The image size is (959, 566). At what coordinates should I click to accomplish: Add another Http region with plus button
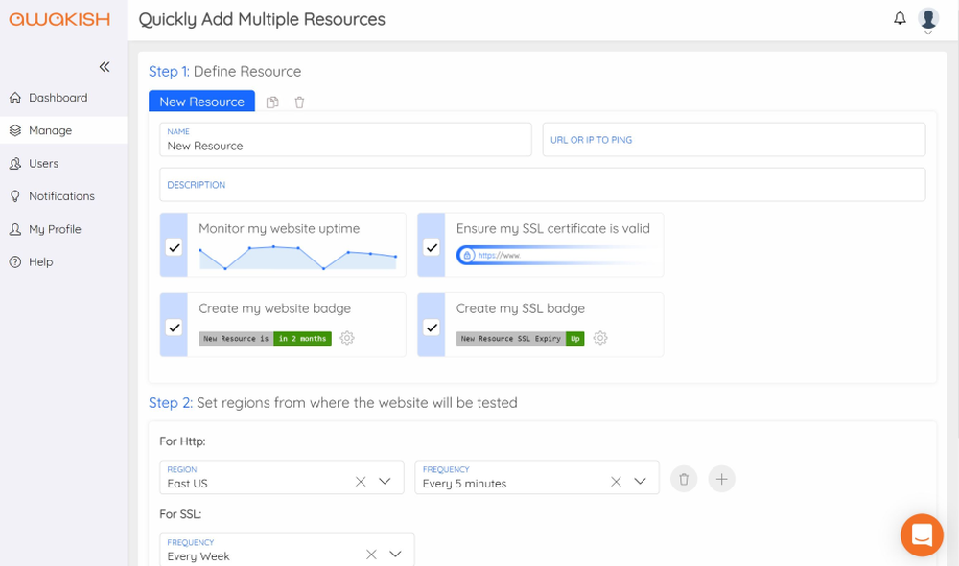point(722,479)
